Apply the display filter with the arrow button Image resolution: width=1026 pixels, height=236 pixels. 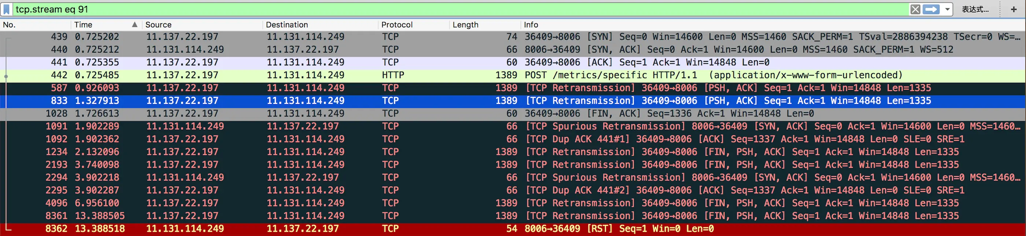tap(931, 9)
